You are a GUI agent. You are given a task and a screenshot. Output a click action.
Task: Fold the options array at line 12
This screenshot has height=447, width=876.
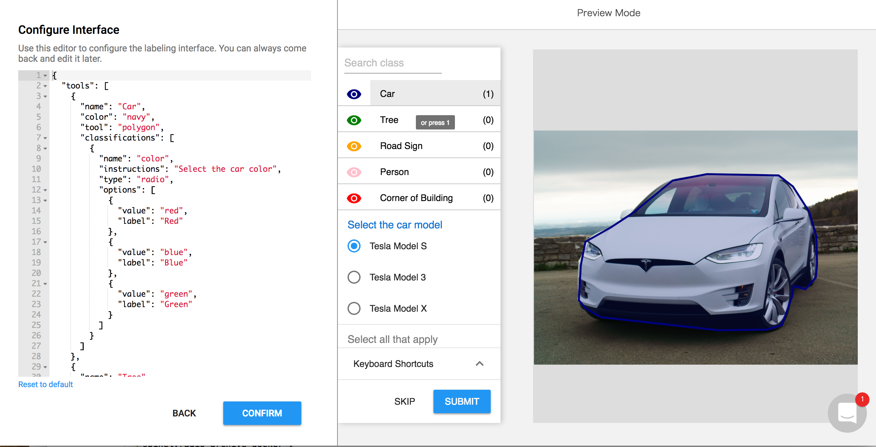(x=45, y=190)
